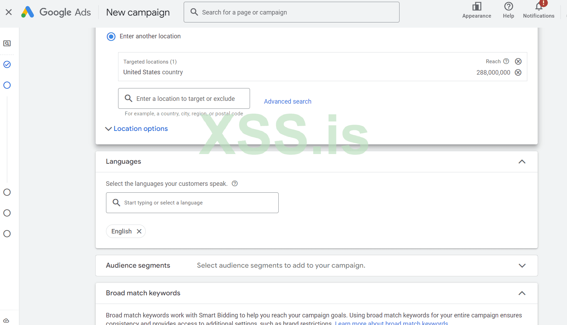Go to the completed checkmark step in sidebar

7,65
